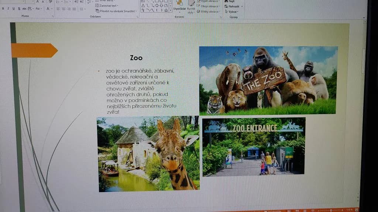Select the scribble shape in the shapes gallery

point(143,10)
